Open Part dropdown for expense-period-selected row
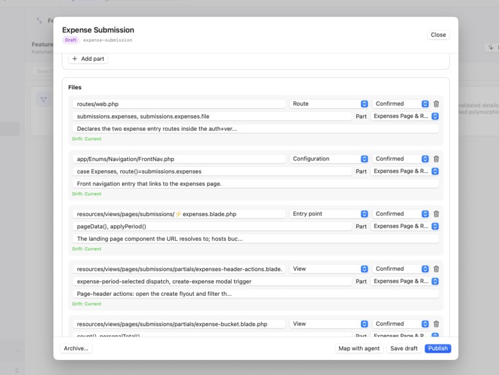Image resolution: width=499 pixels, height=375 pixels. pos(405,281)
